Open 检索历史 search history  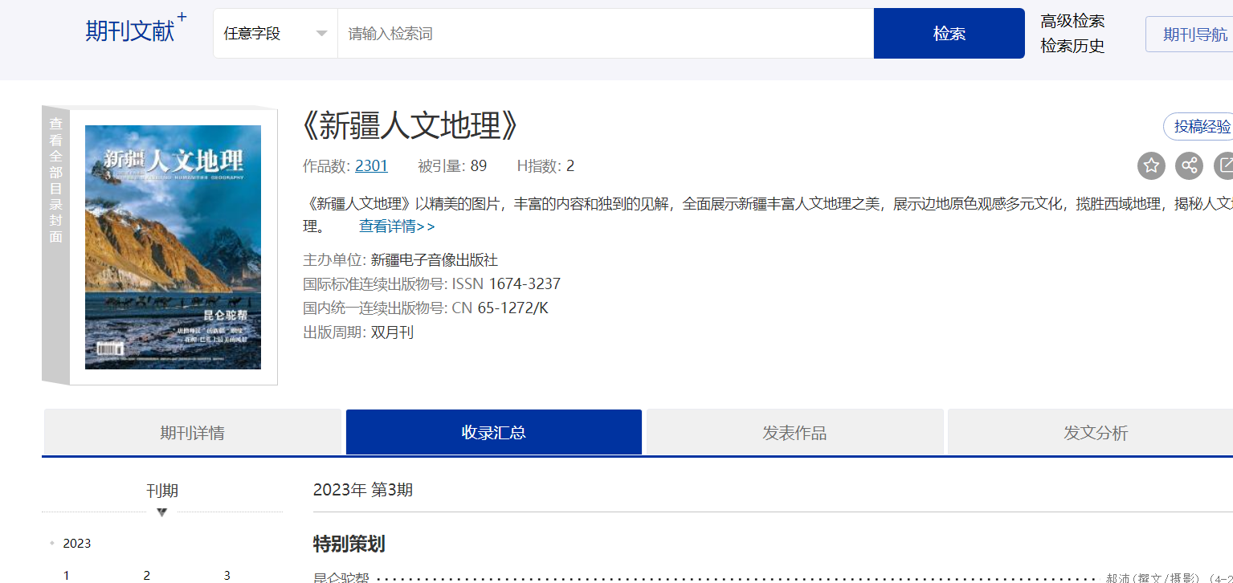1072,46
